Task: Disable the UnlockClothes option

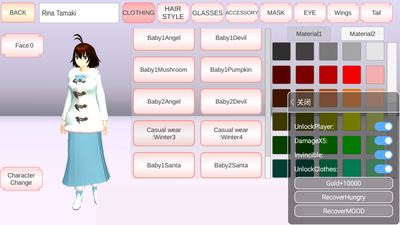Action: 383,168
